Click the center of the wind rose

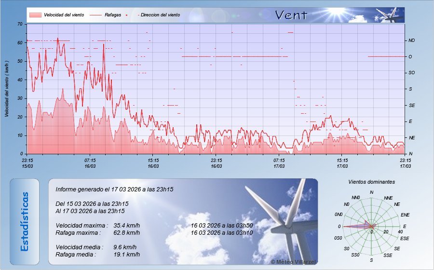371,227
